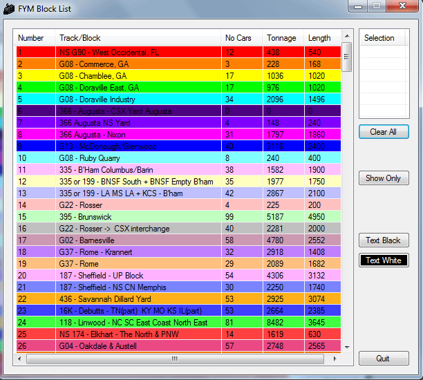The width and height of the screenshot is (423, 380).
Task: Select the G08 - Doraville Industry row
Action: coord(178,99)
